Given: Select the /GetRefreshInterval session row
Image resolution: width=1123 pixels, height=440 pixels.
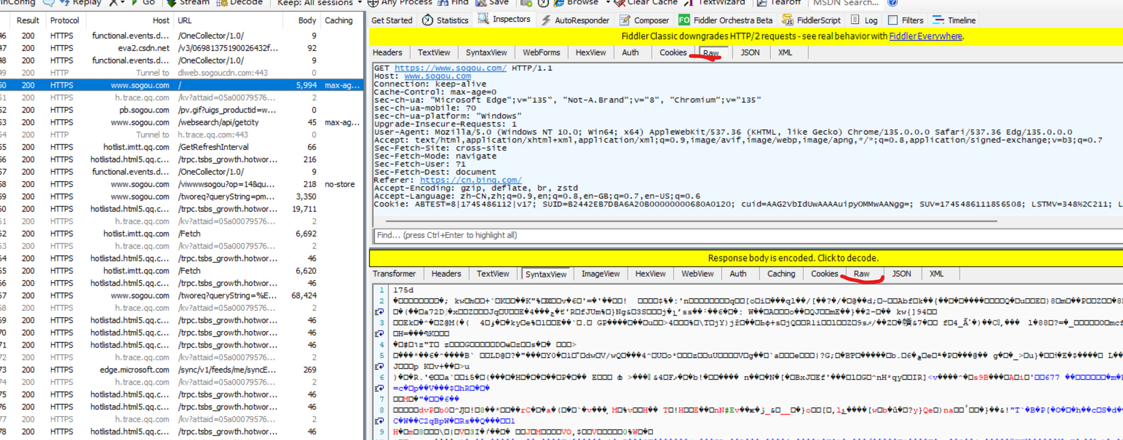Looking at the screenshot, I should pos(182,147).
